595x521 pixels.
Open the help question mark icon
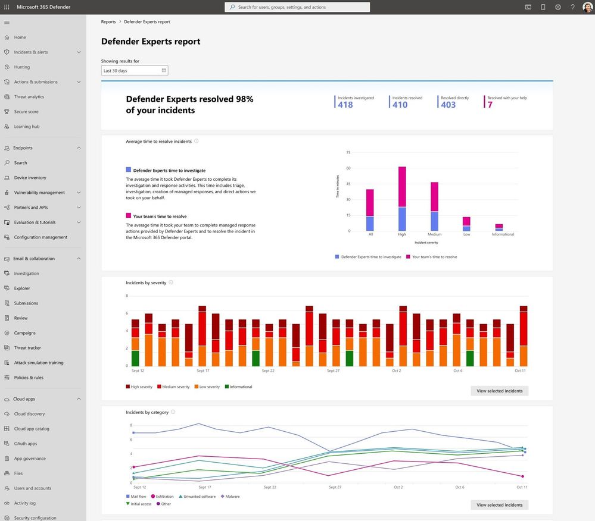(x=572, y=7)
